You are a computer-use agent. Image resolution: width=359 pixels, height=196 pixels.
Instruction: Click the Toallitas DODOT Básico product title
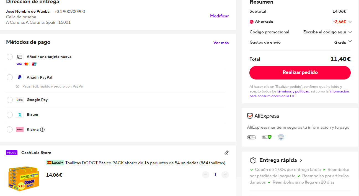(145, 163)
